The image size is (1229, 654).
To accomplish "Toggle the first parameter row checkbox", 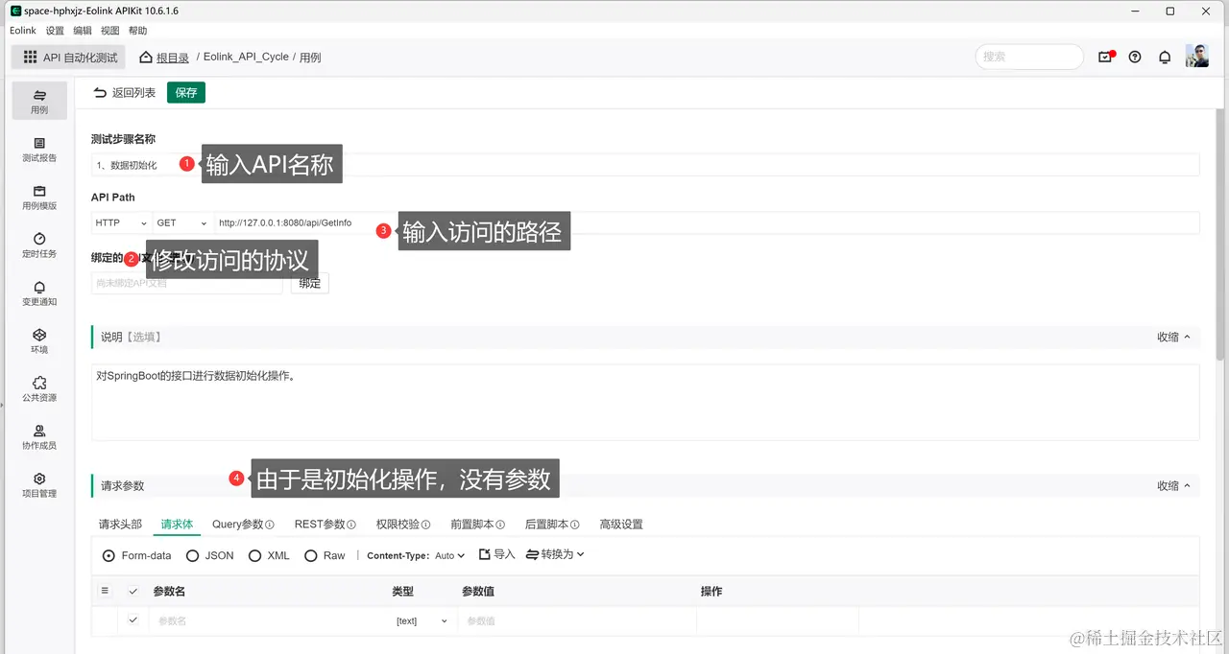I will click(133, 620).
